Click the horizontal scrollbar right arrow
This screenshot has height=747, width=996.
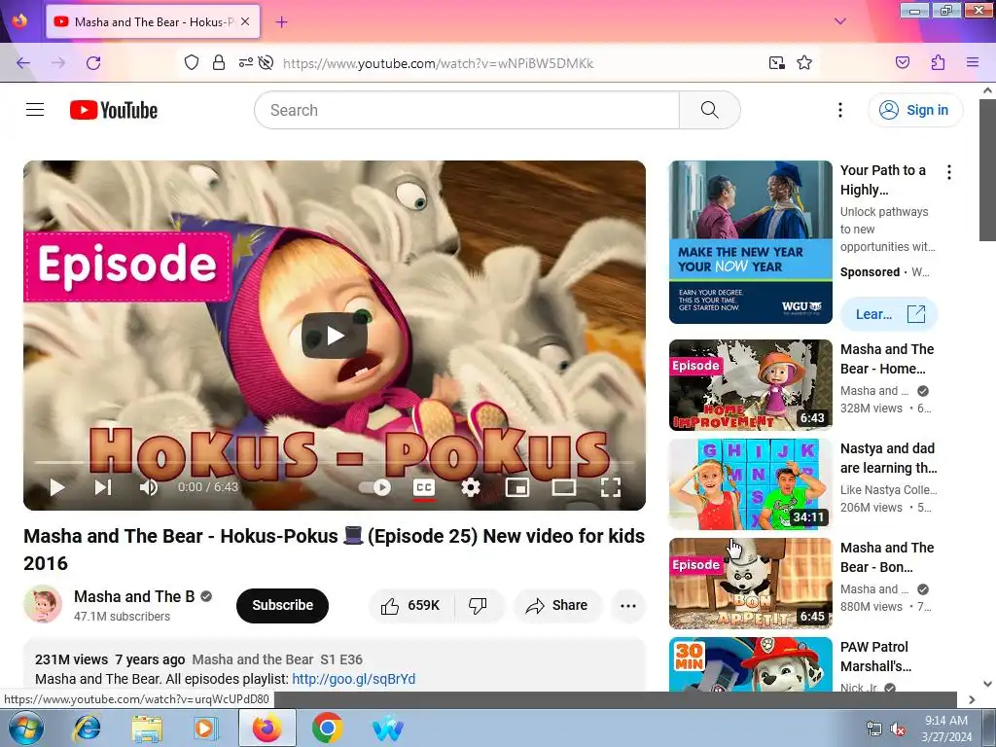[972, 699]
